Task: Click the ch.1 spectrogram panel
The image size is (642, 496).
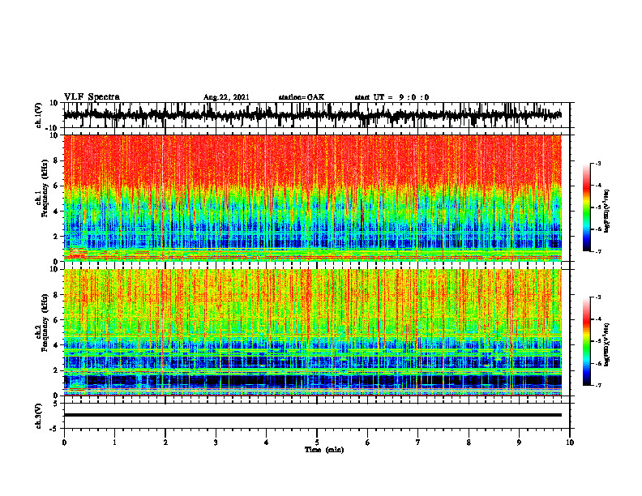Action: tap(312, 198)
